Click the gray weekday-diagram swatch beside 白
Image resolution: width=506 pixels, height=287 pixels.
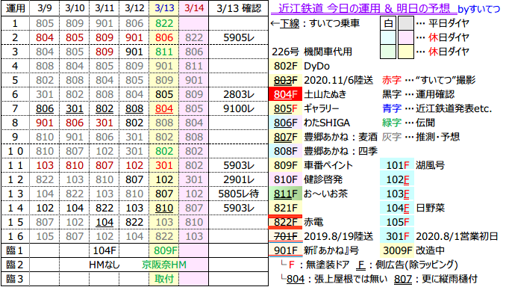(406, 23)
